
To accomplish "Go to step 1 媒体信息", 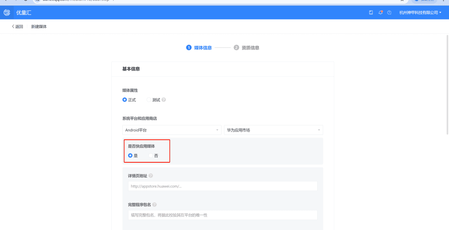I will (199, 48).
